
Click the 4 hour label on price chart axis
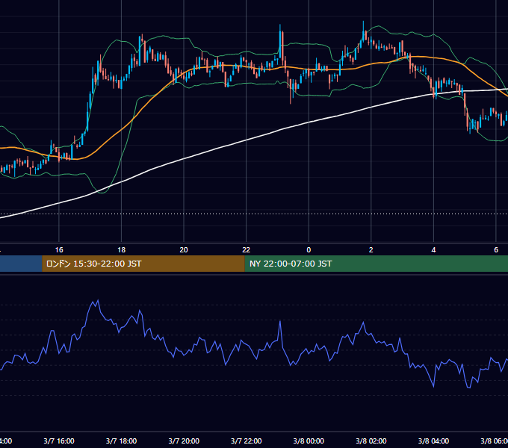point(433,250)
